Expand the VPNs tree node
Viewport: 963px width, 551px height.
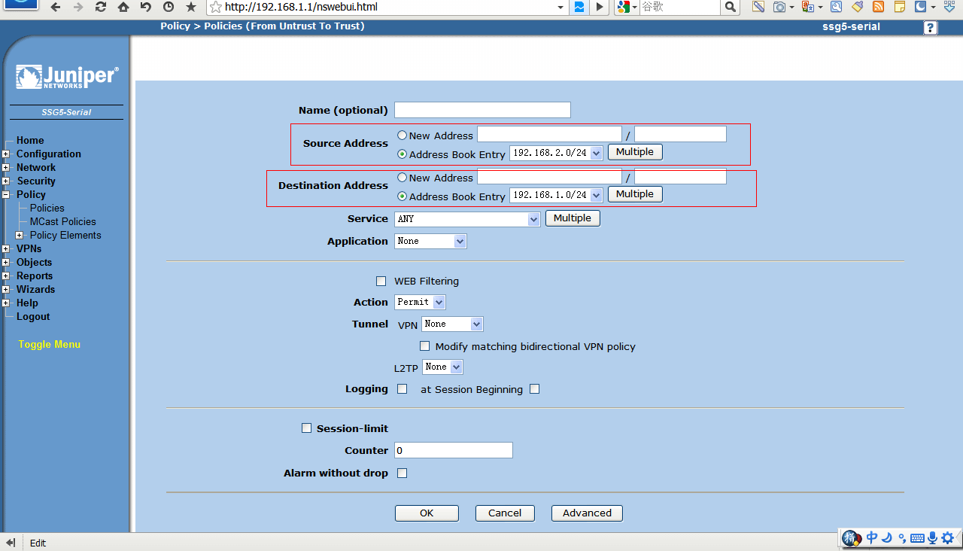pos(6,249)
